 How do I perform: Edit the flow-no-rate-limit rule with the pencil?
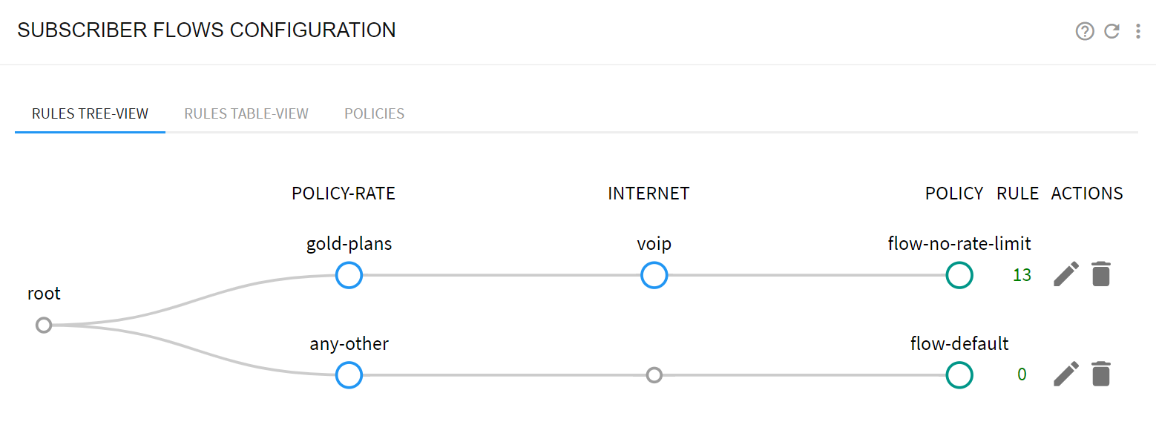[x=1065, y=274]
